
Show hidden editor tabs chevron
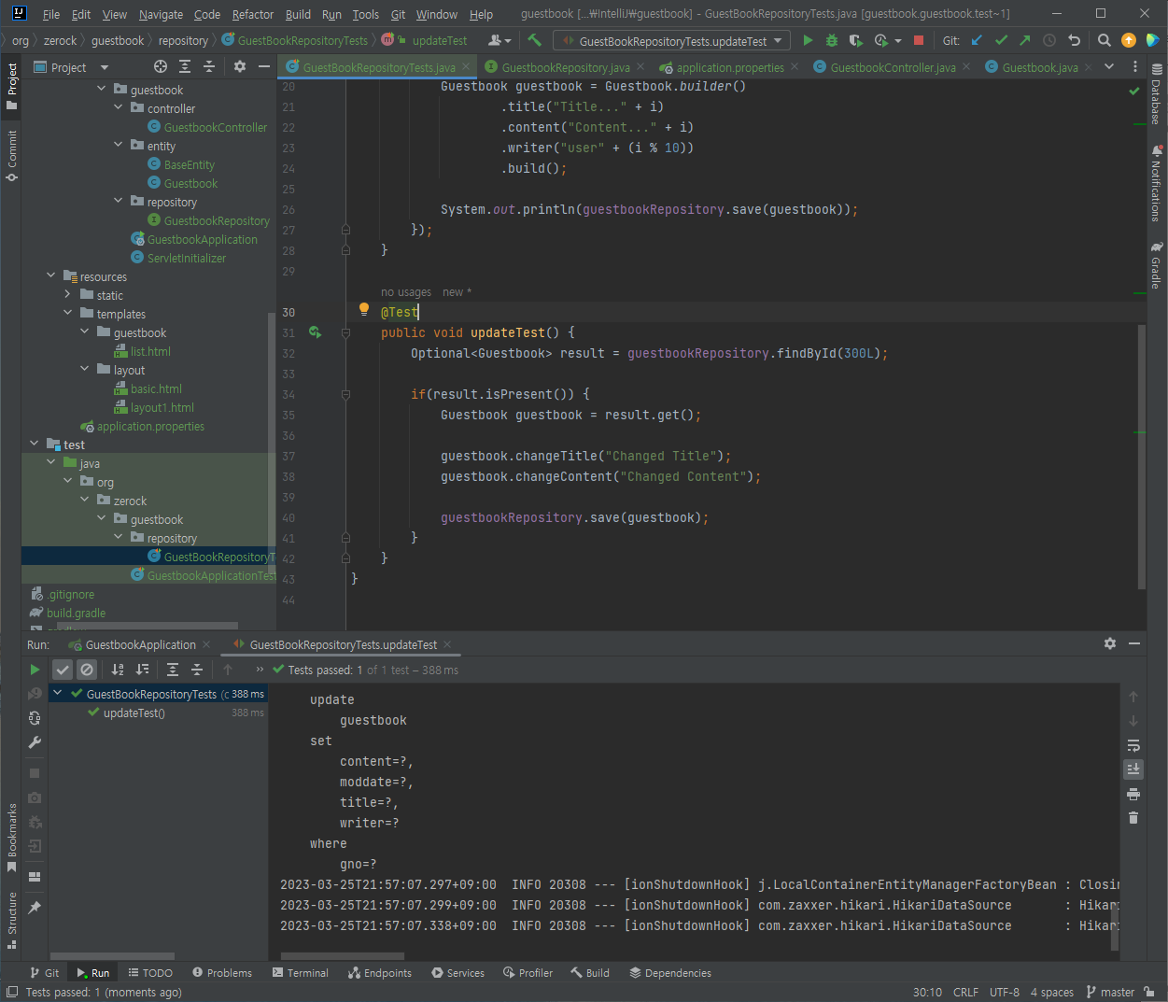point(1109,66)
